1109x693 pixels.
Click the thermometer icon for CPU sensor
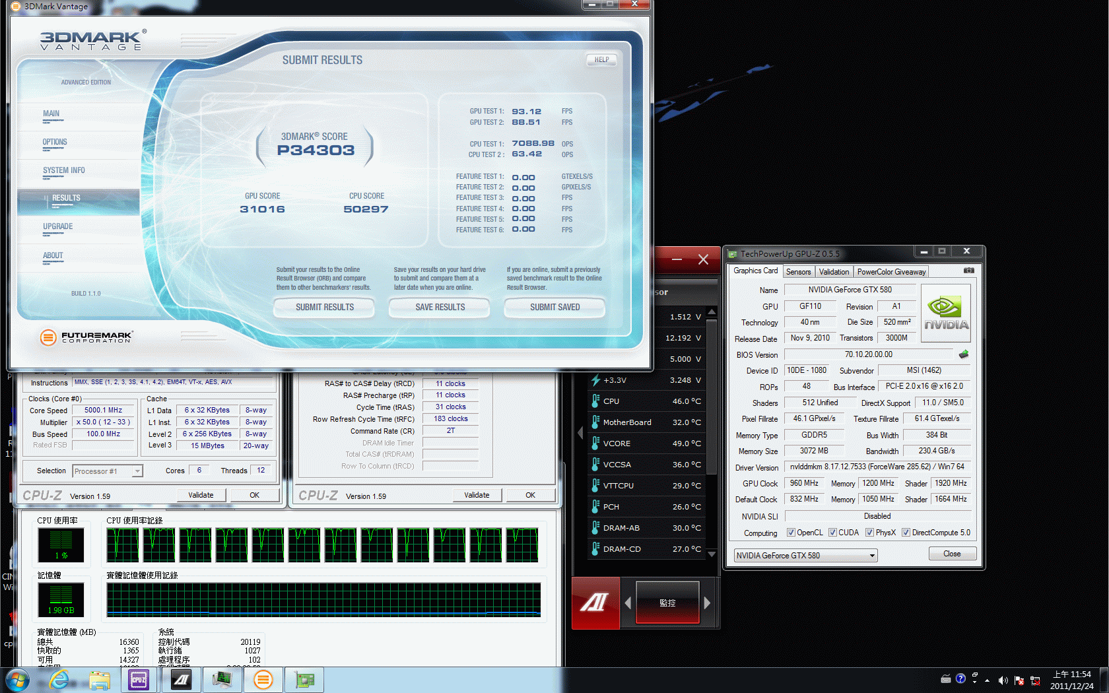[x=595, y=401]
